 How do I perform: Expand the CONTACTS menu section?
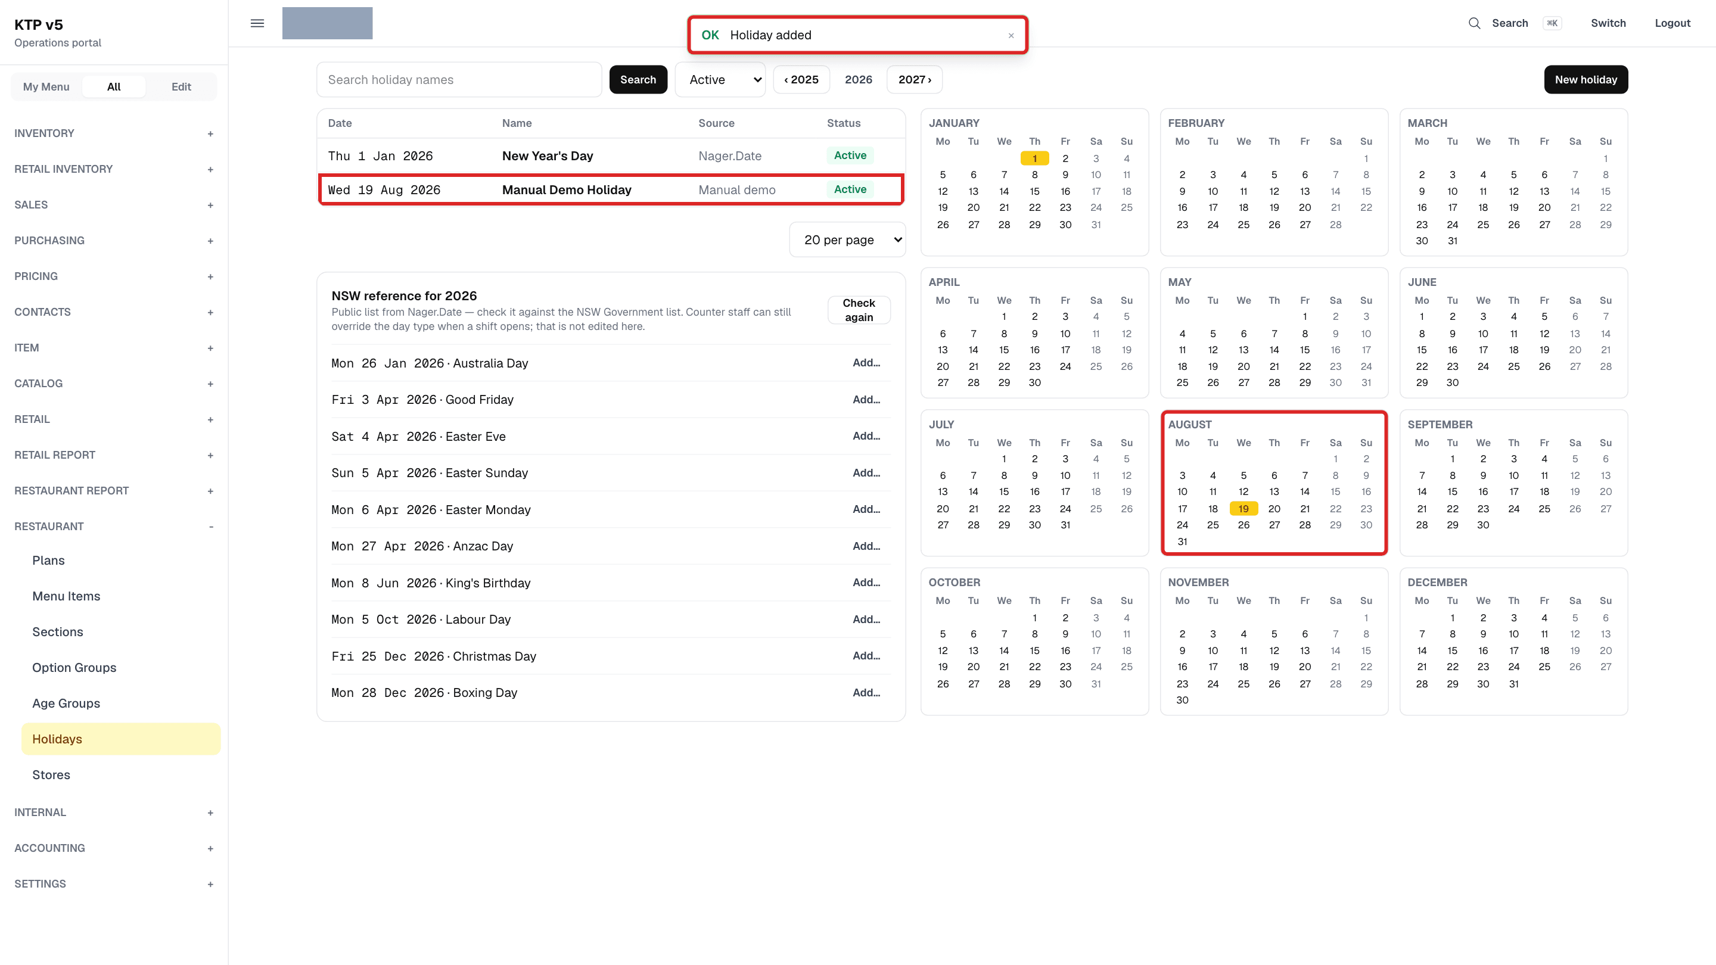coord(114,312)
